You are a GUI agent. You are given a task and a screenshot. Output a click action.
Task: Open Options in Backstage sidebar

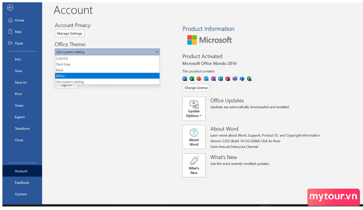tap(22, 194)
